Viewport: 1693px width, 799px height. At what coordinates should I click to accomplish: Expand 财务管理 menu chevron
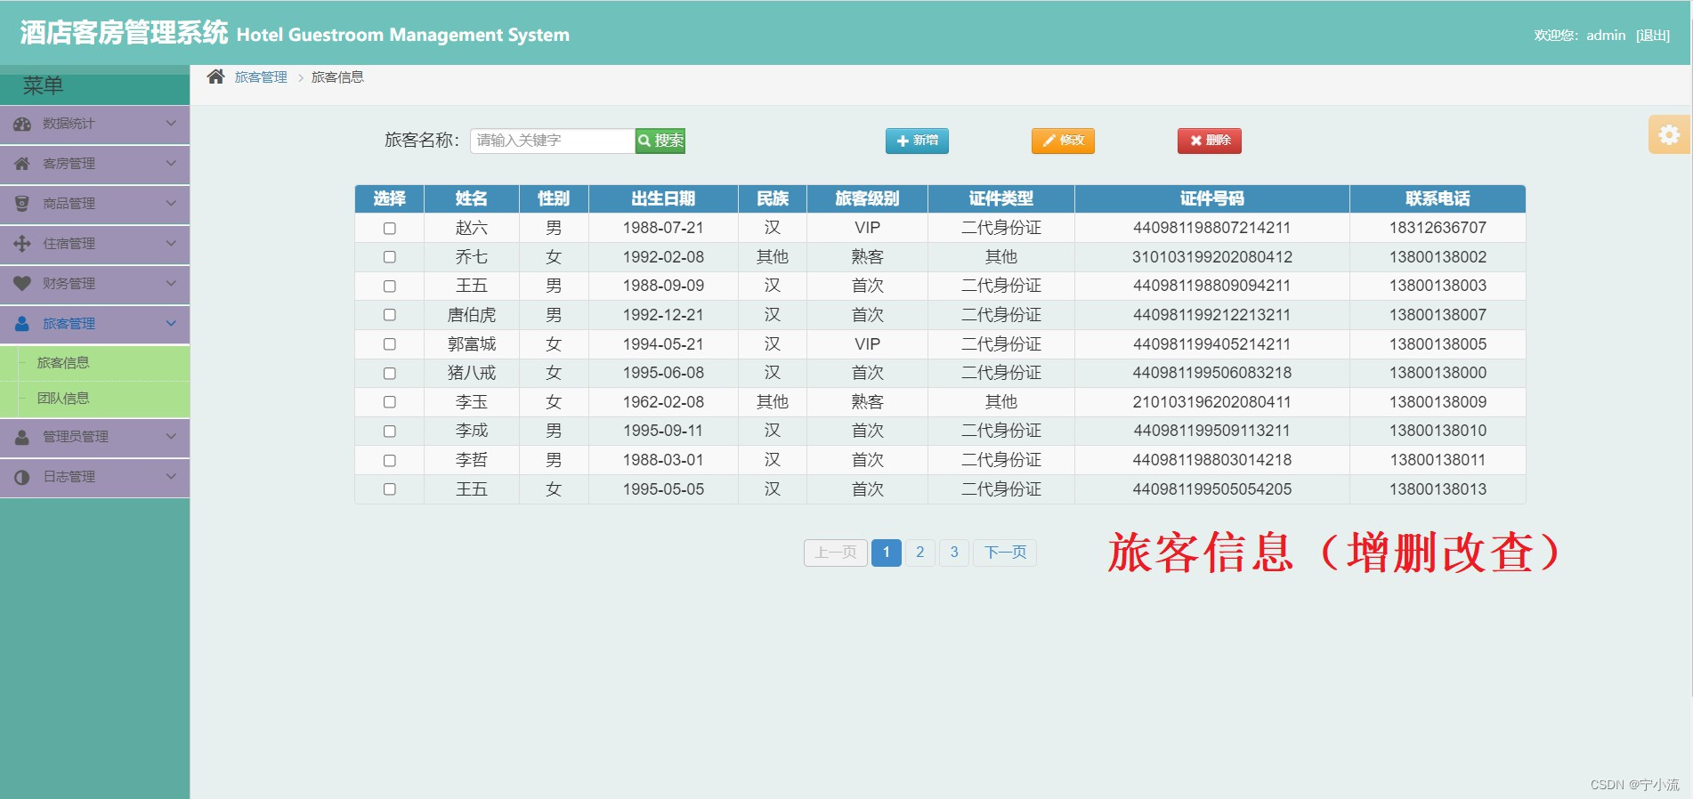pos(171,284)
